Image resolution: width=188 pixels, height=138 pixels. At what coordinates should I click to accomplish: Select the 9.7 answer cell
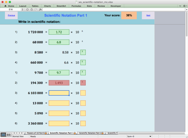click(x=59, y=73)
